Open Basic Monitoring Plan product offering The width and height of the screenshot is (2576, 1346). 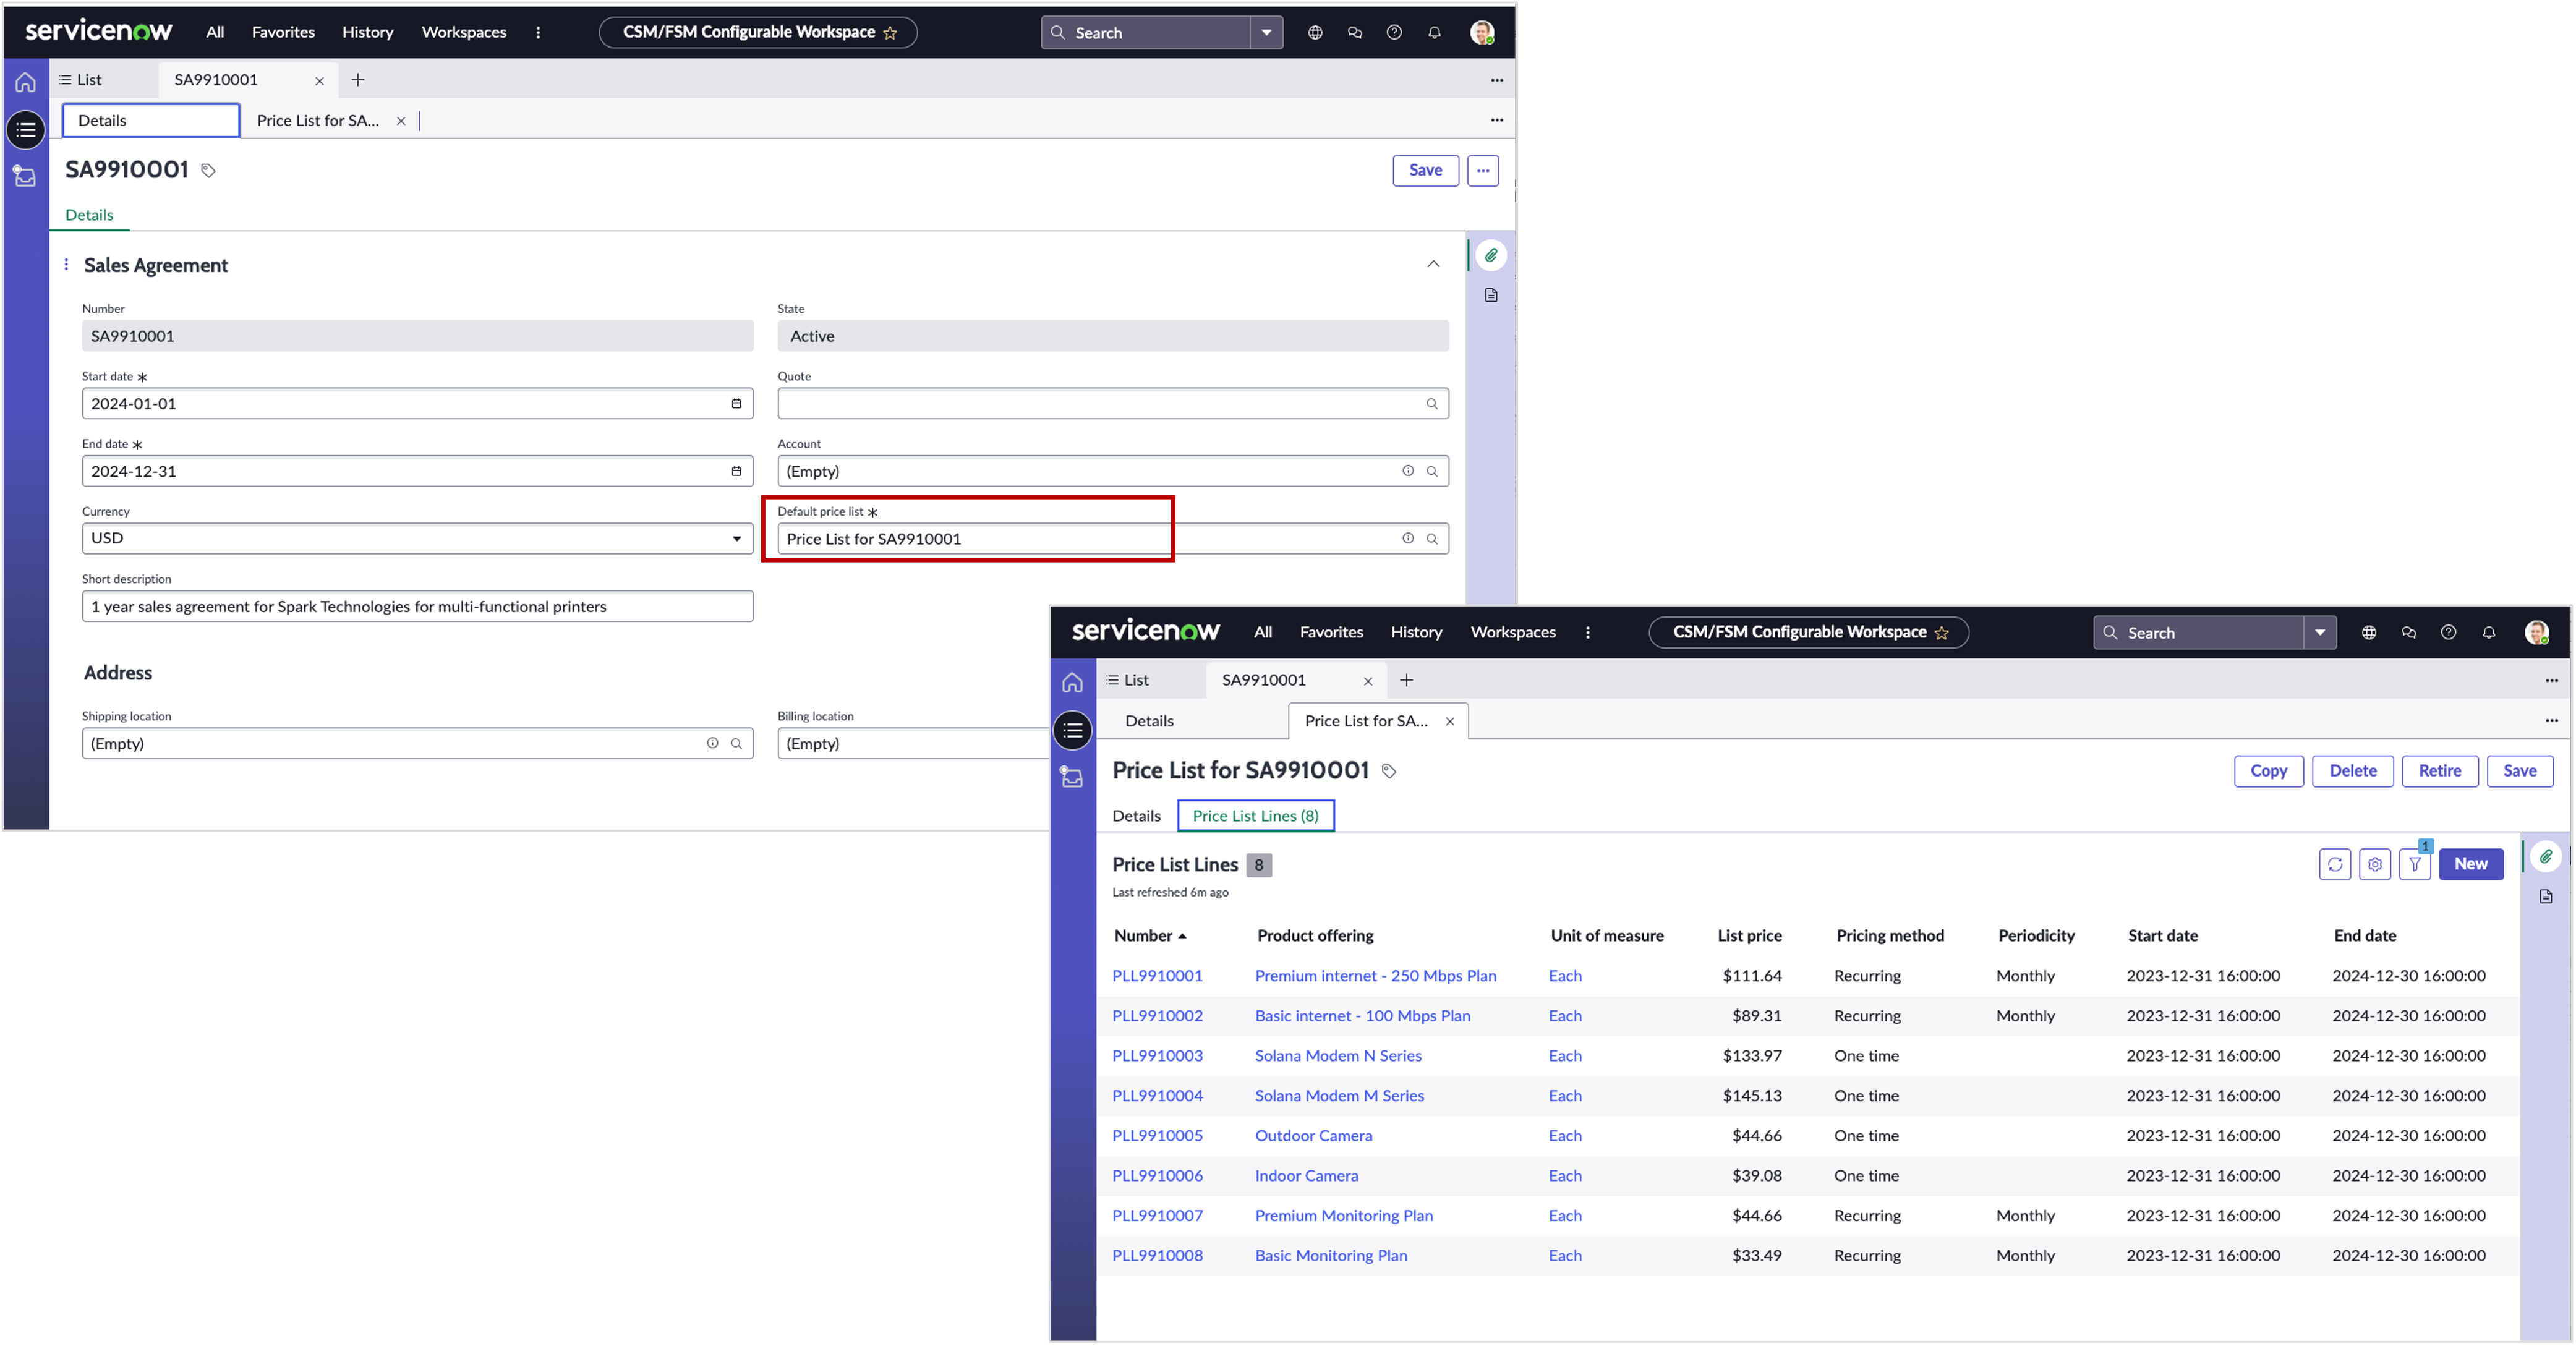pyautogui.click(x=1330, y=1256)
